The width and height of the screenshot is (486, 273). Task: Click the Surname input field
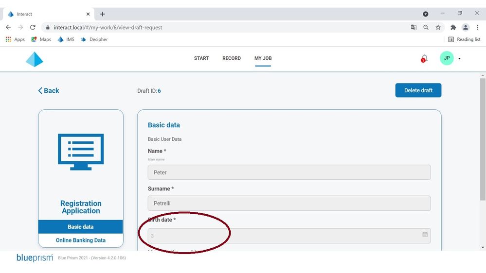pyautogui.click(x=289, y=204)
